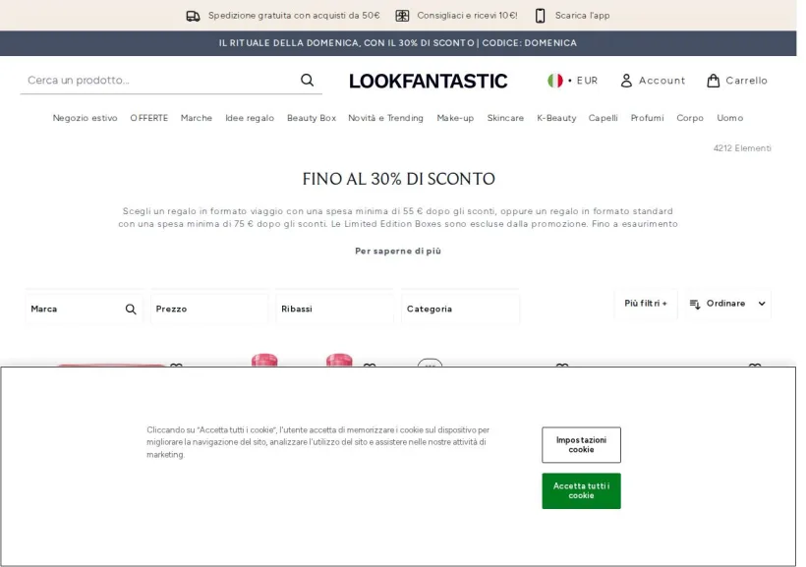This screenshot has width=806, height=567.
Task: Click Scarica l'app link
Action: [583, 16]
